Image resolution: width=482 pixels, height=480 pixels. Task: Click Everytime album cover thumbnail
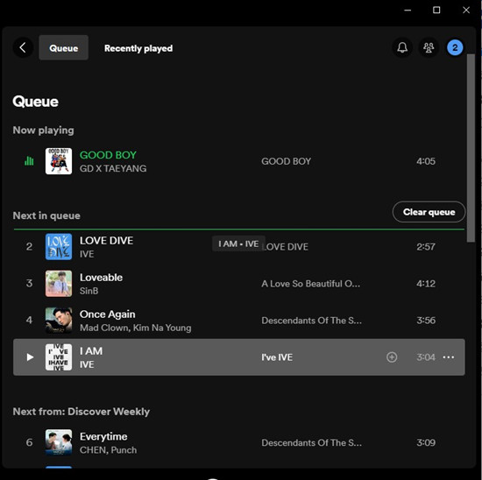pos(59,442)
